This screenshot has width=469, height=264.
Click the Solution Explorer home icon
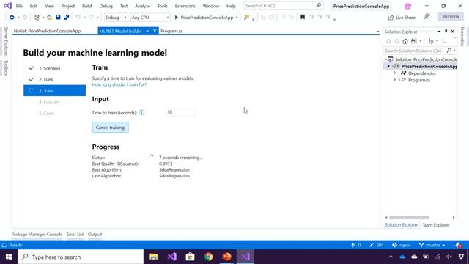pyautogui.click(x=405, y=41)
